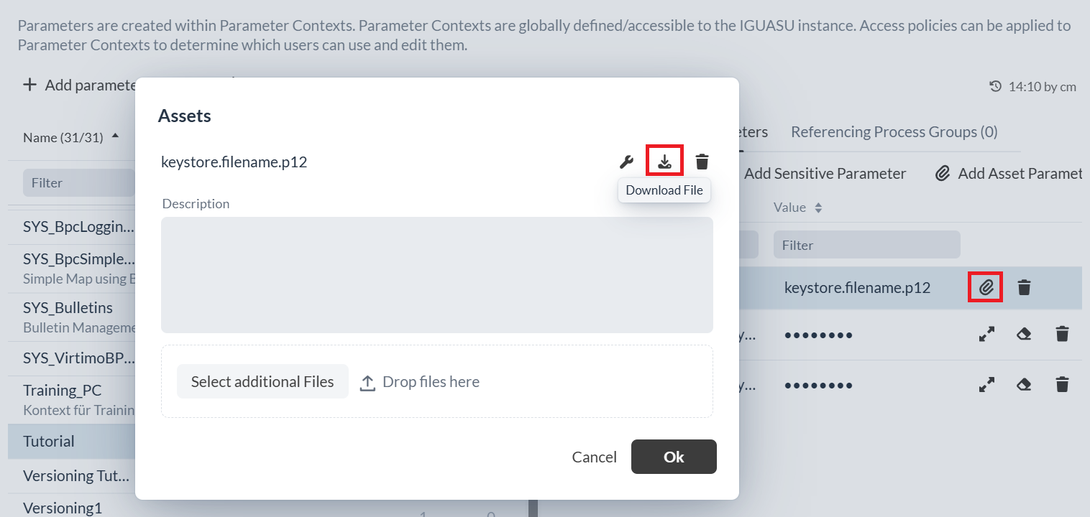Click Select additional Files button

(x=262, y=381)
